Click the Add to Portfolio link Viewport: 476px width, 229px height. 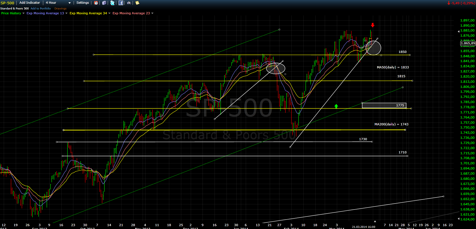[x=41, y=9]
